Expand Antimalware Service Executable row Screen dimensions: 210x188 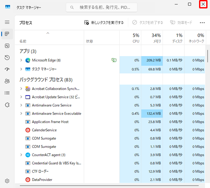pyautogui.click(x=21, y=113)
